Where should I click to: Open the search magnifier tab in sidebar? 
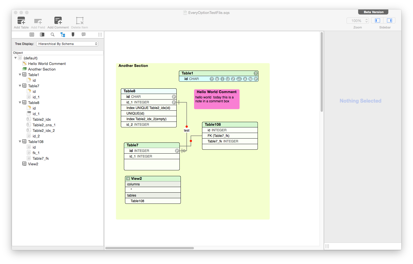click(x=52, y=35)
